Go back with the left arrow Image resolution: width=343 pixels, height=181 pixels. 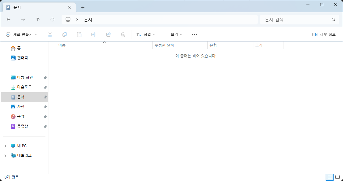point(9,20)
